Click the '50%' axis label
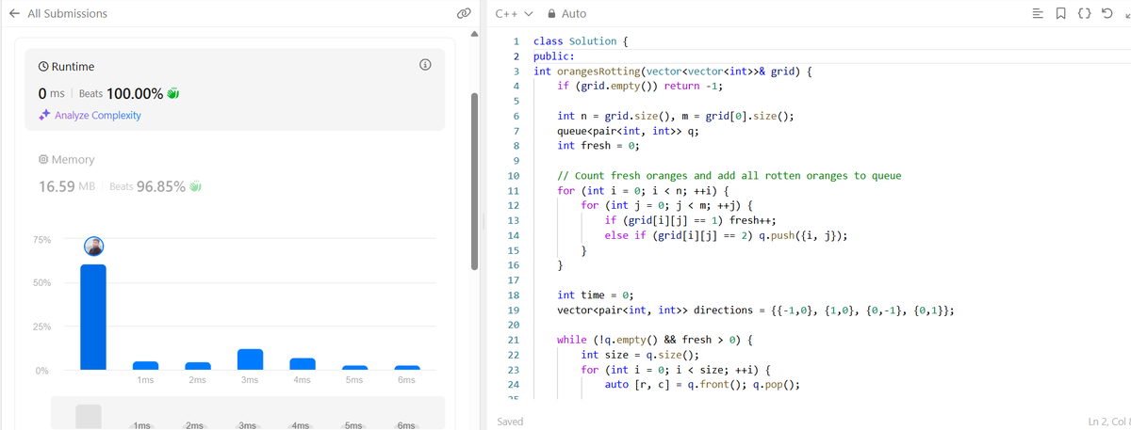The image size is (1131, 430). 44,283
